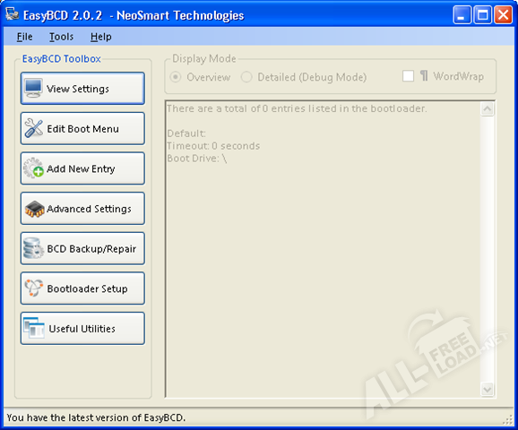Click the paragraph symbol beside WordWrap
Viewport: 518px width, 430px height.
[424, 75]
